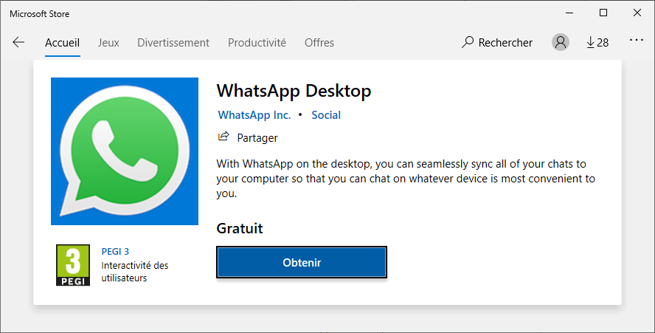Close the Microsoft Store window
Viewport: 655px width, 333px height.
tap(637, 13)
